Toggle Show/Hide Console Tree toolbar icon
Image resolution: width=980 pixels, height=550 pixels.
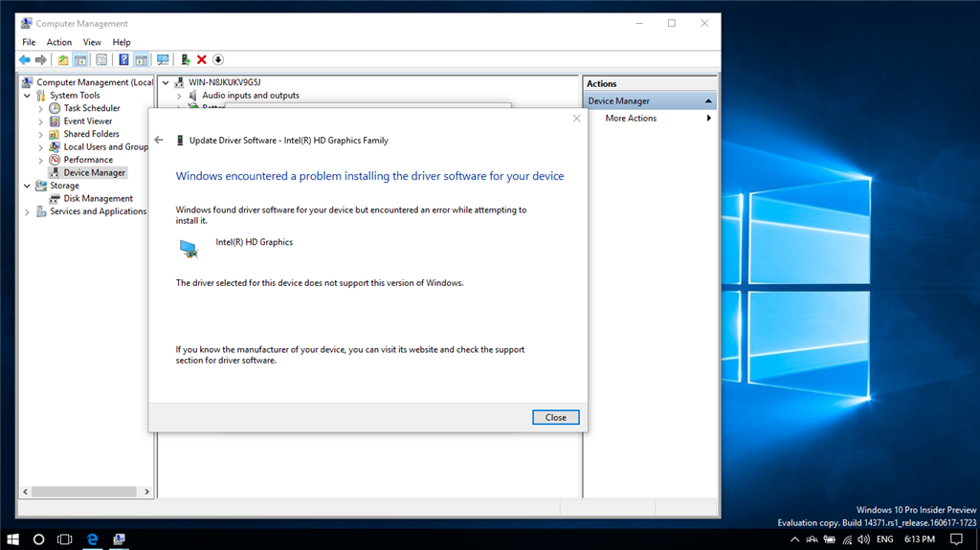point(80,60)
